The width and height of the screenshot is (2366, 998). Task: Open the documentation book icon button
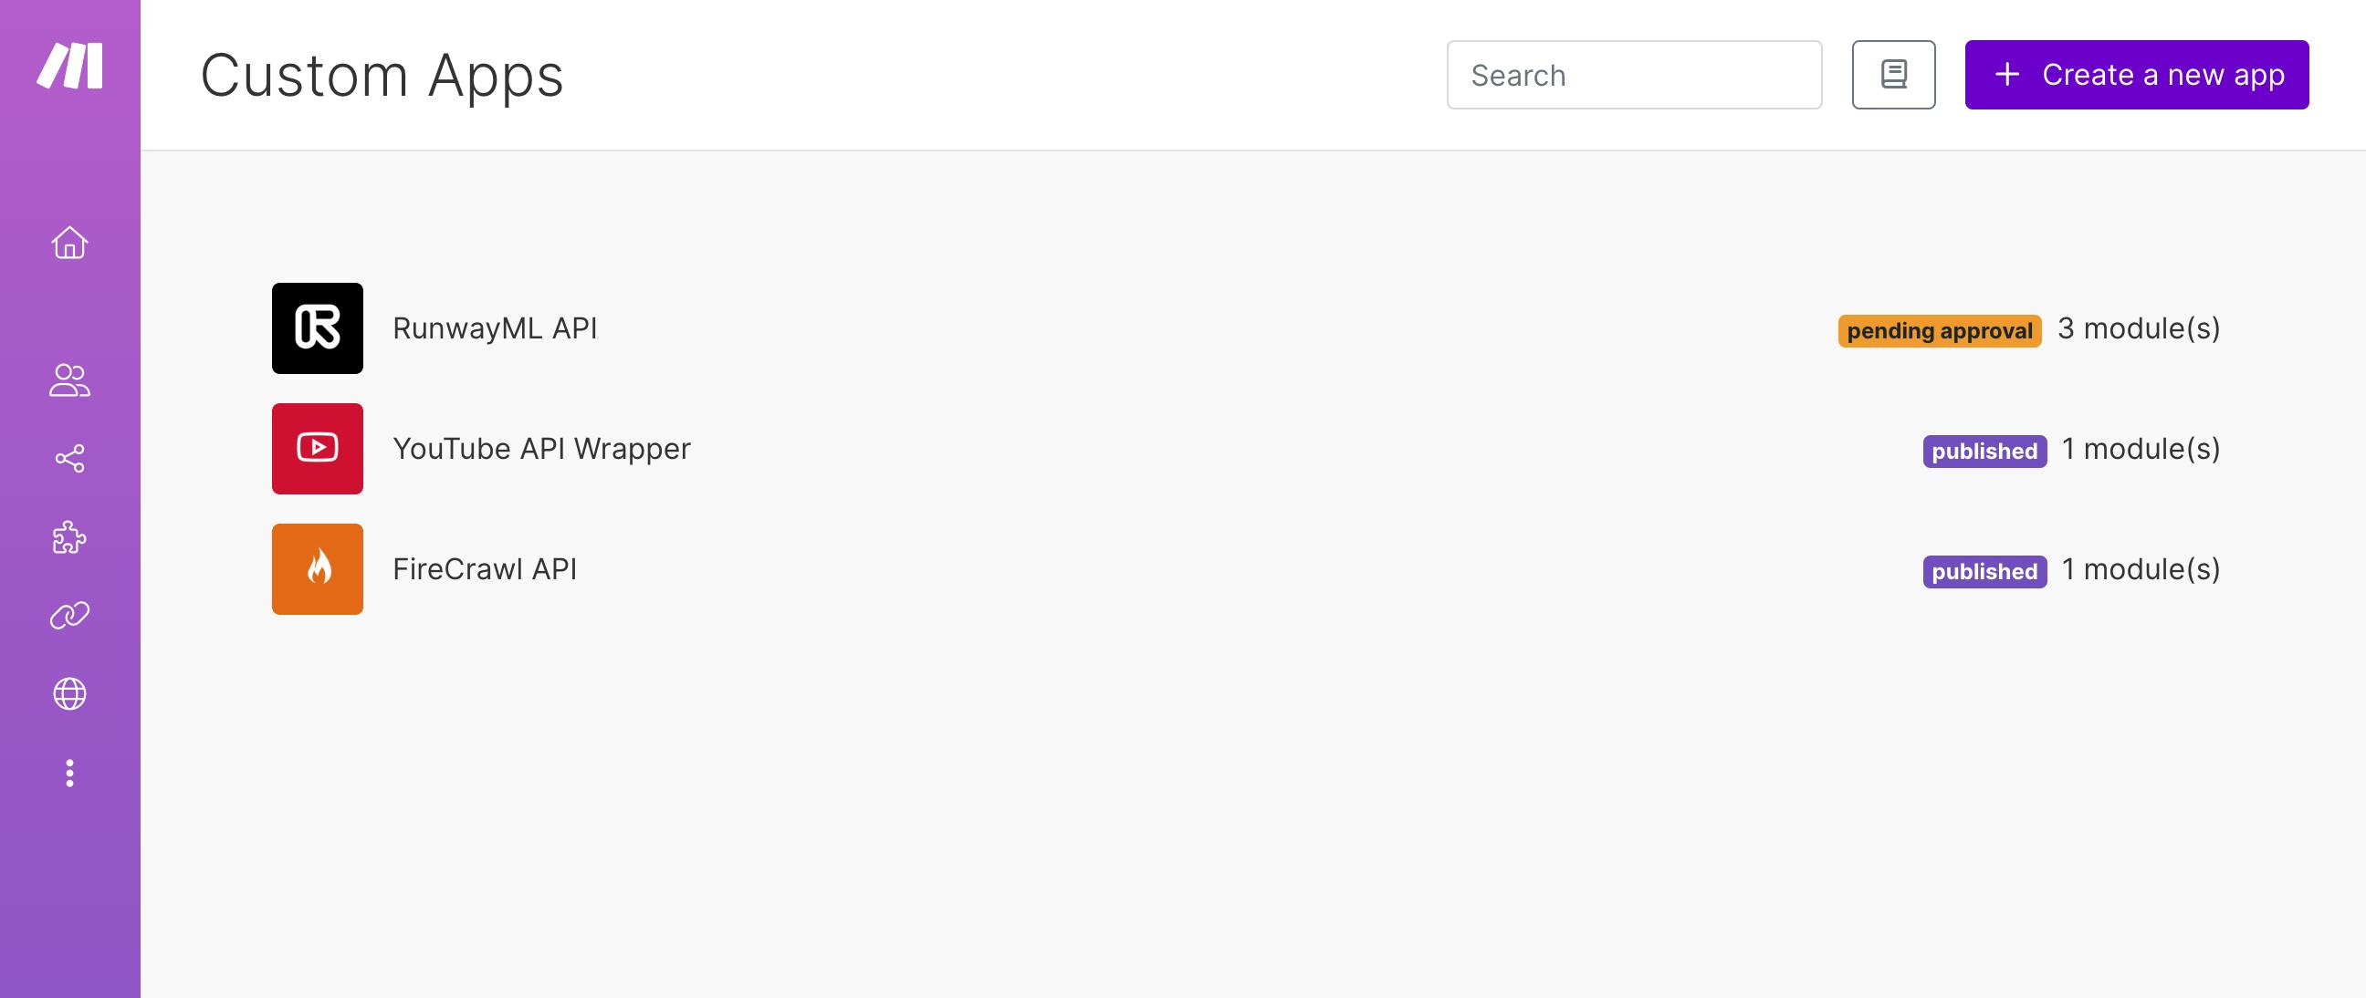click(1893, 75)
